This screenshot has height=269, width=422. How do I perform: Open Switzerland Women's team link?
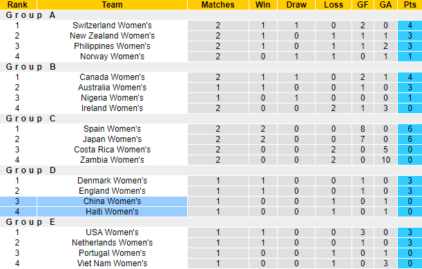(112, 26)
